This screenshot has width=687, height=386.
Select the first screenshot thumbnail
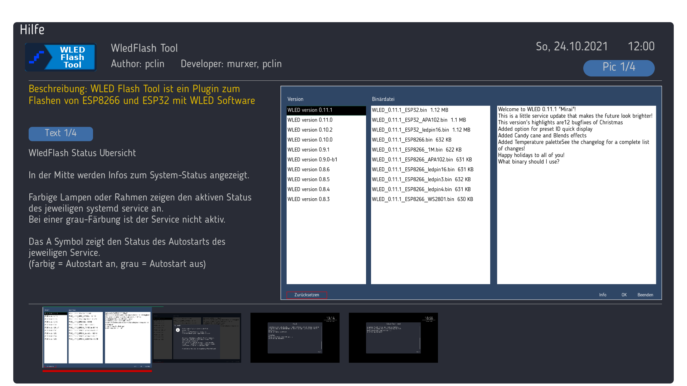point(97,337)
